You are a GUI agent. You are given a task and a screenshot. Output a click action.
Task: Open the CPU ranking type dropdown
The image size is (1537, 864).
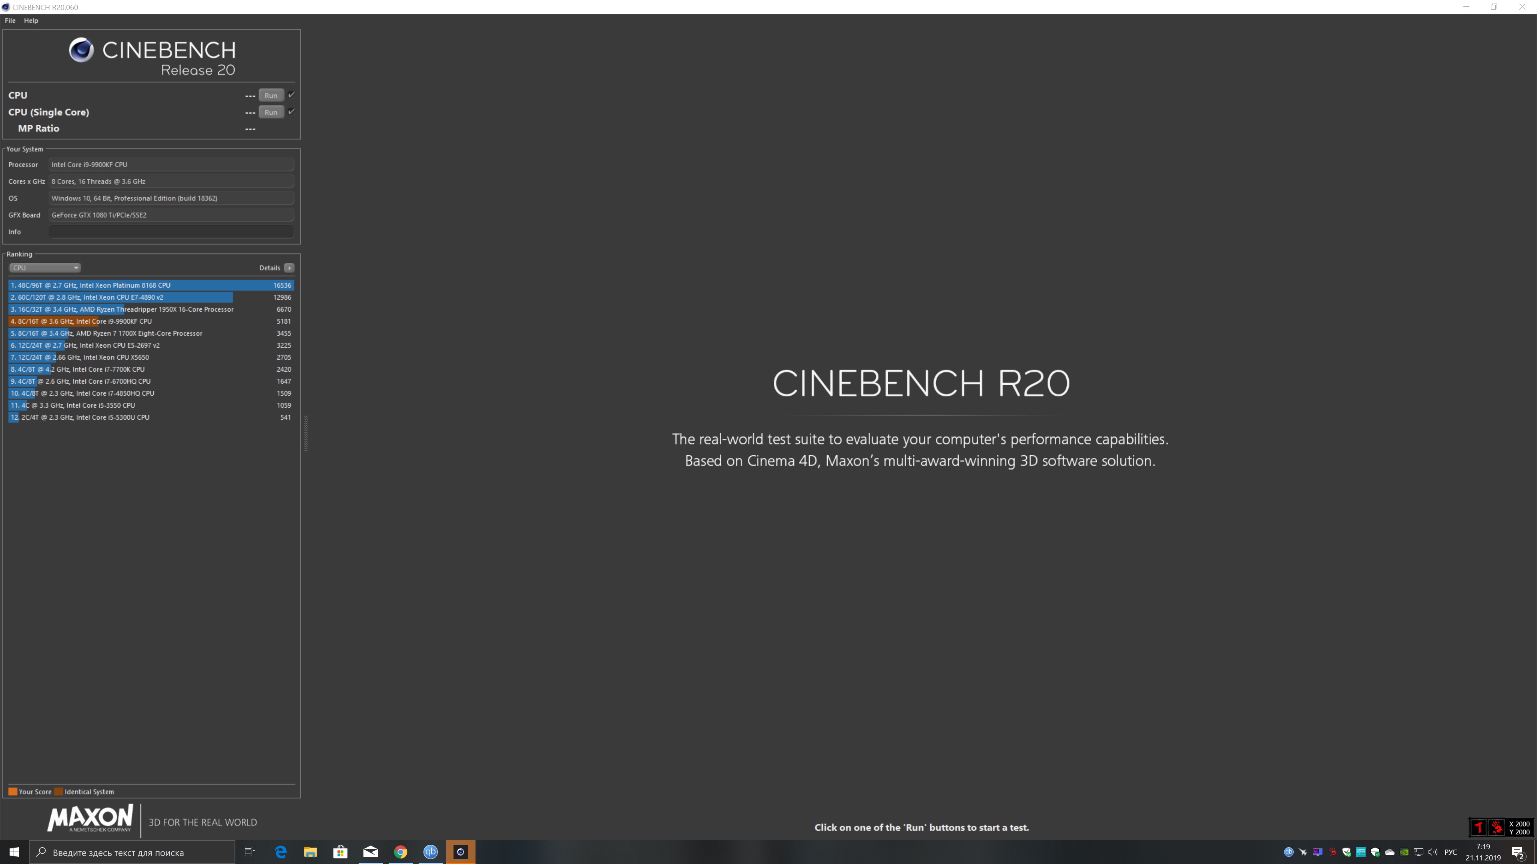(x=45, y=268)
